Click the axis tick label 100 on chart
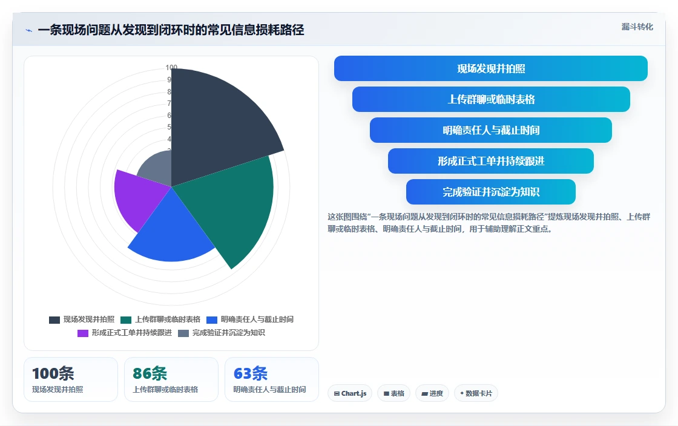The width and height of the screenshot is (678, 426). [171, 67]
